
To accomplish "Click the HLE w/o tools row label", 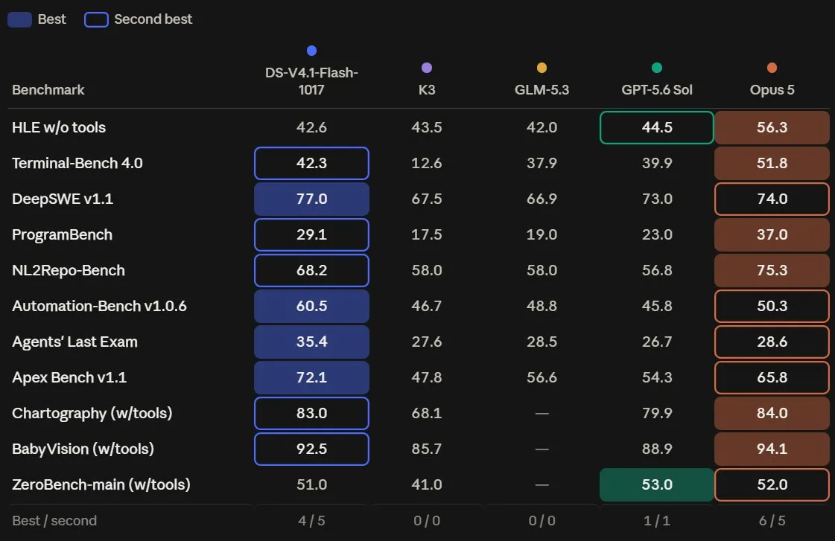I will click(59, 127).
